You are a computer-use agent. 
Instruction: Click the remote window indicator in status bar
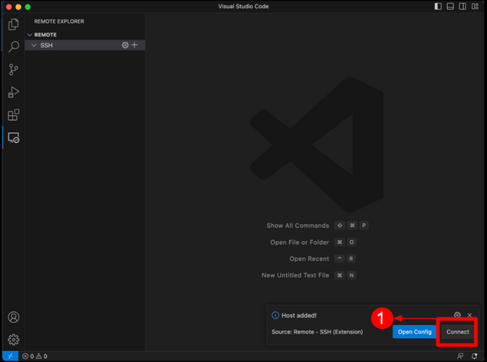pyautogui.click(x=10, y=356)
